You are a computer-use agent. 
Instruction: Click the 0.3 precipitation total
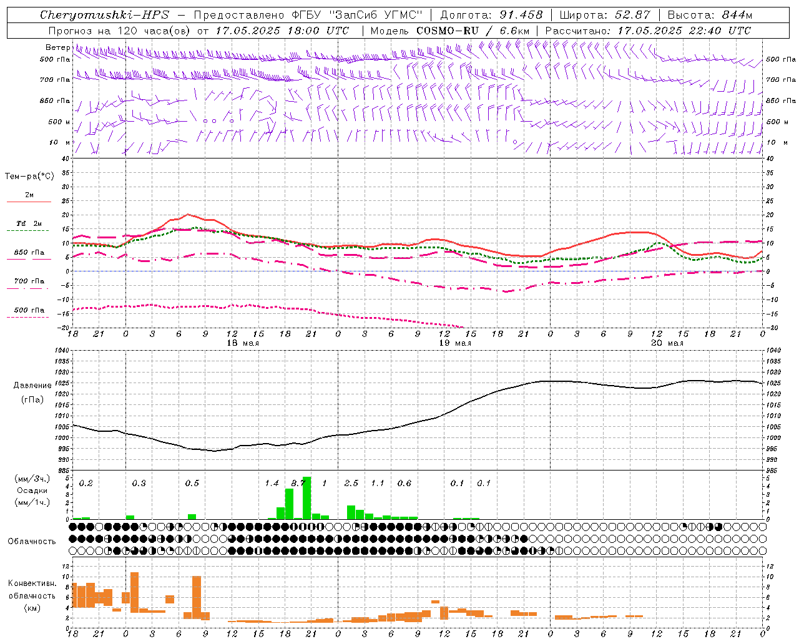(x=139, y=484)
